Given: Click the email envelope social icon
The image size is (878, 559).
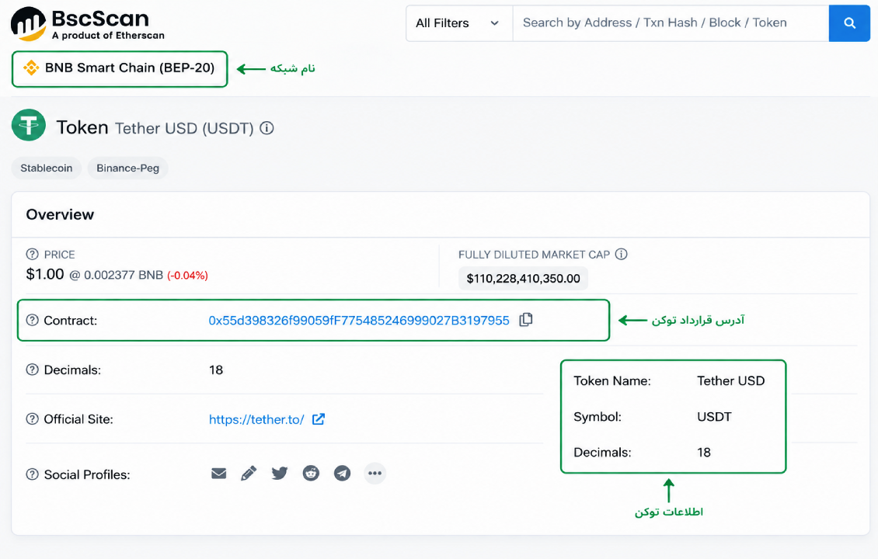Looking at the screenshot, I should (x=219, y=474).
